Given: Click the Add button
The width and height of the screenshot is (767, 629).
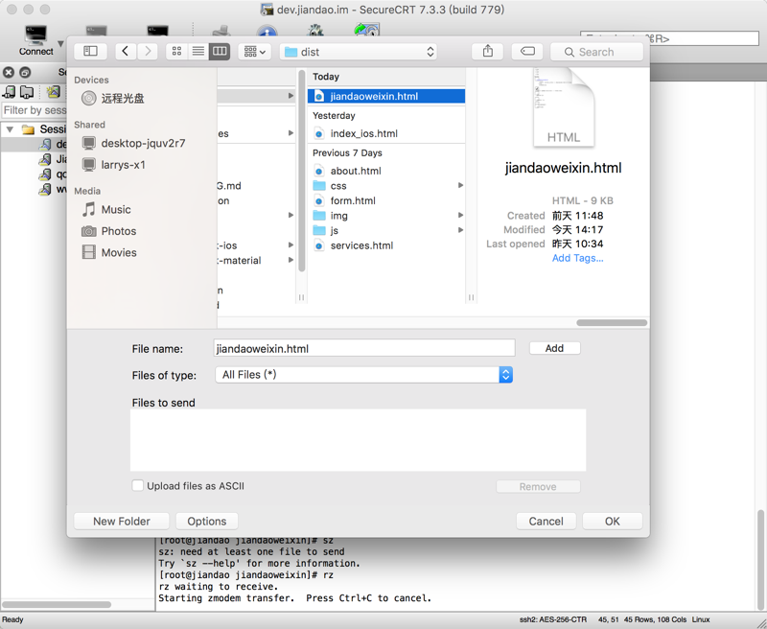Looking at the screenshot, I should pos(555,348).
